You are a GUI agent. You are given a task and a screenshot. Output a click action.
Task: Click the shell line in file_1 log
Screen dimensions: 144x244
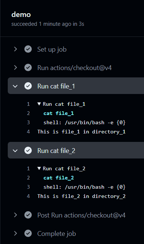(85, 123)
